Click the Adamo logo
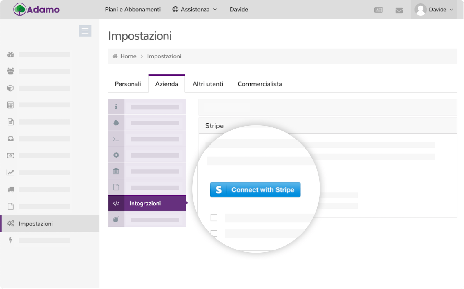This screenshot has height=289, width=464. tap(36, 10)
